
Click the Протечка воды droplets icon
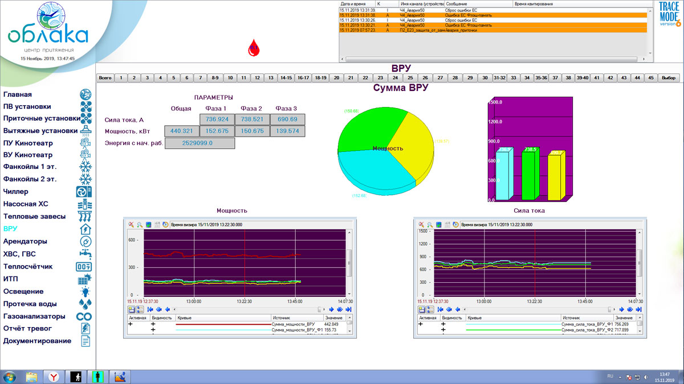tap(84, 304)
